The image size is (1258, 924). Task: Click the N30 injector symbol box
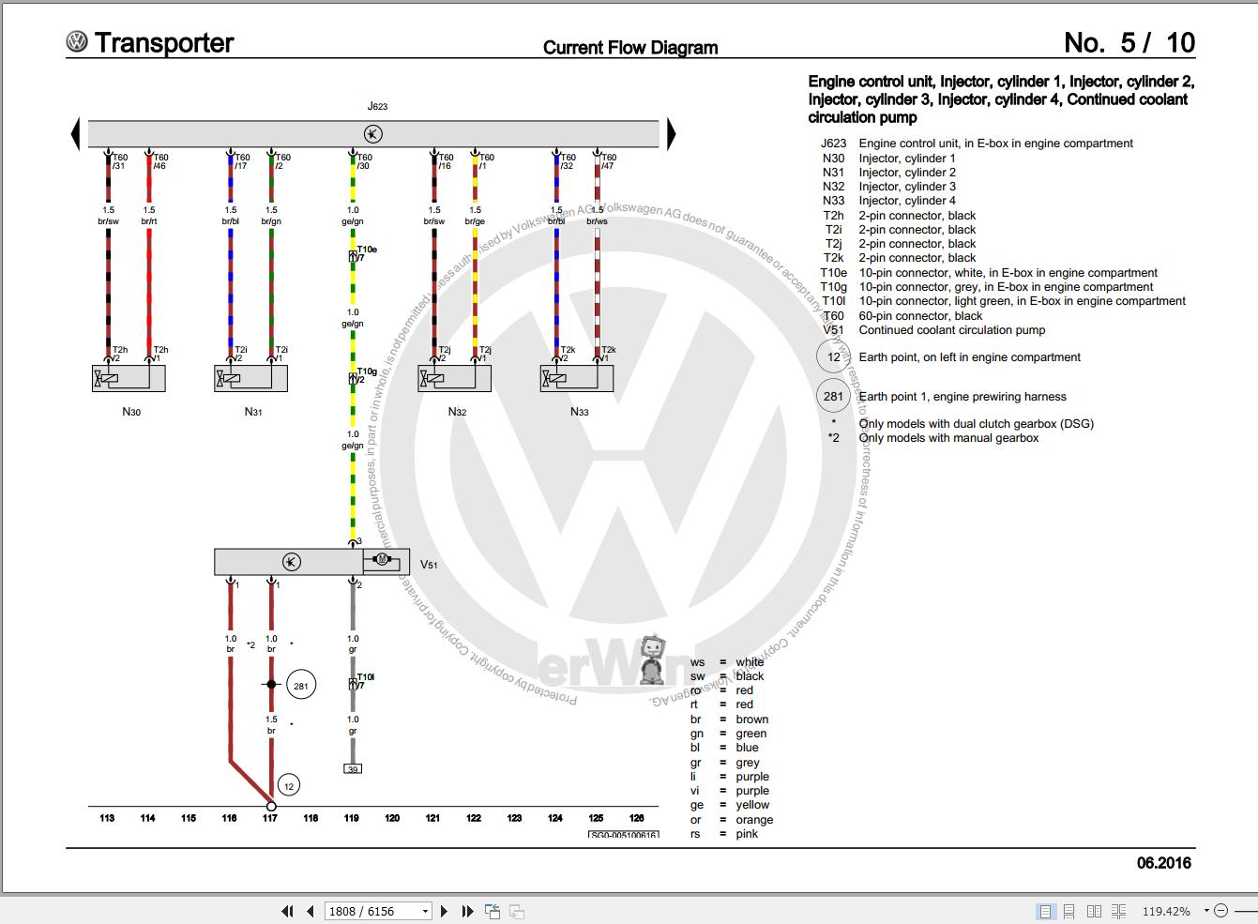(x=129, y=379)
